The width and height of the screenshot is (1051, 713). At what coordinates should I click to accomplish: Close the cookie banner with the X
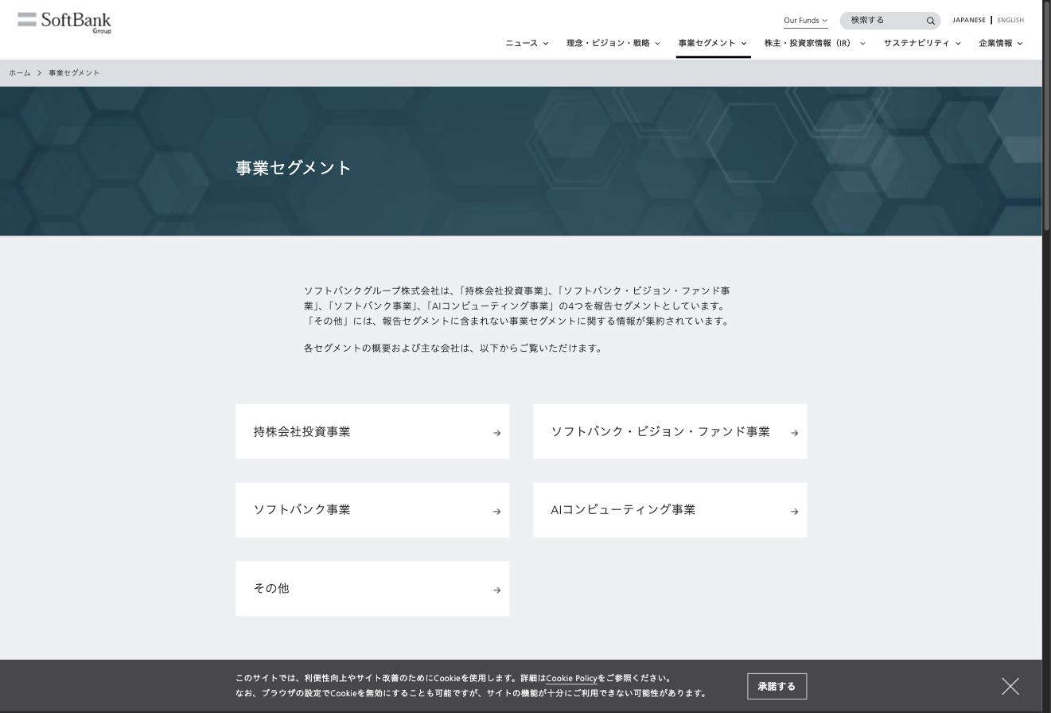point(1010,686)
